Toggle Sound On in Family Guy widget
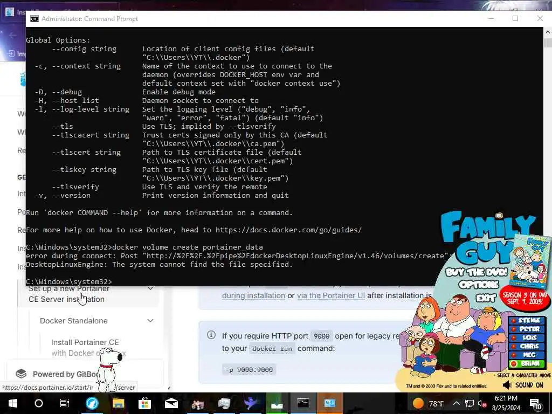This screenshot has height=414, width=552. 523,385
